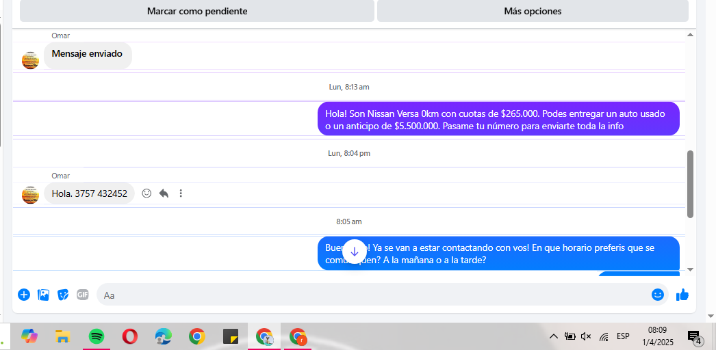This screenshot has width=716, height=350.
Task: Open the Más opciones button
Action: [x=533, y=11]
